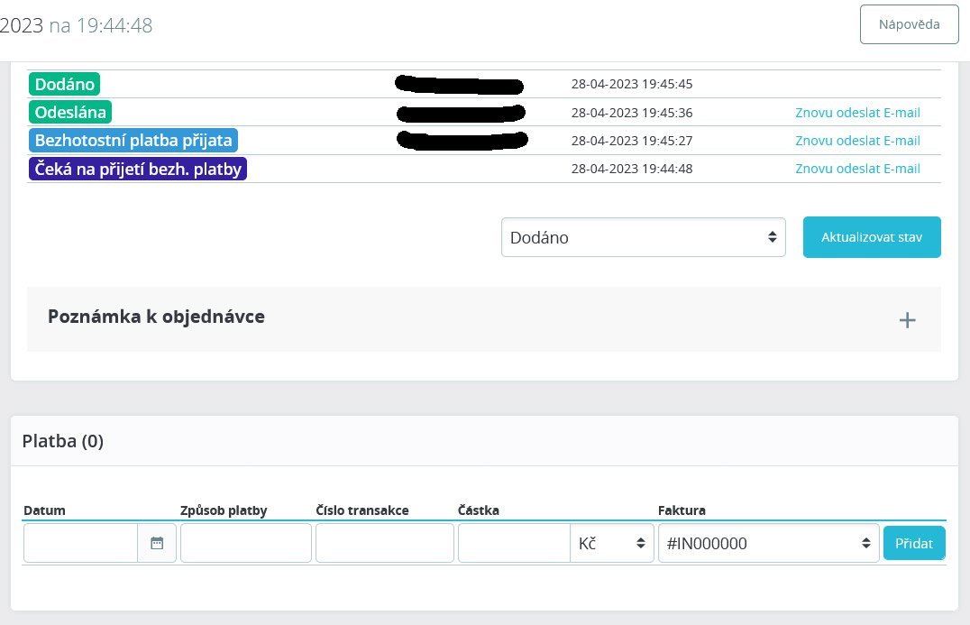Viewport: 970px width, 625px height.
Task: Open the order status dropdown showing Dodáno
Action: (x=644, y=237)
